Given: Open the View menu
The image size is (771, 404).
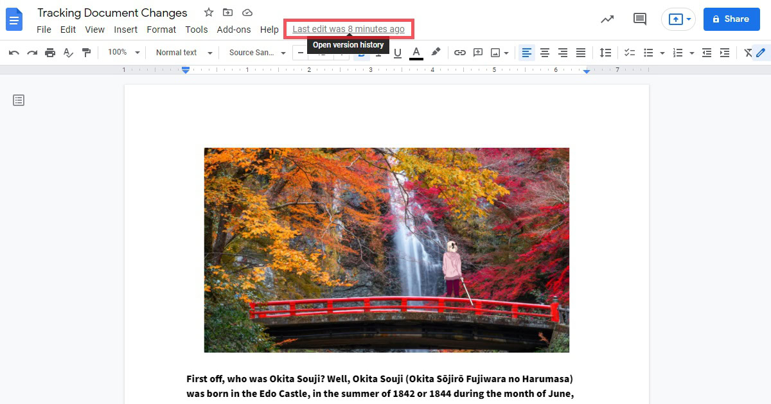Looking at the screenshot, I should coord(94,30).
